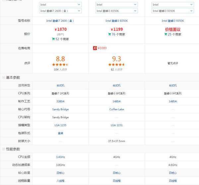This screenshot has width=199, height=185.
Task: Click 4GHz value in i3 8350K column
Action: point(116,157)
